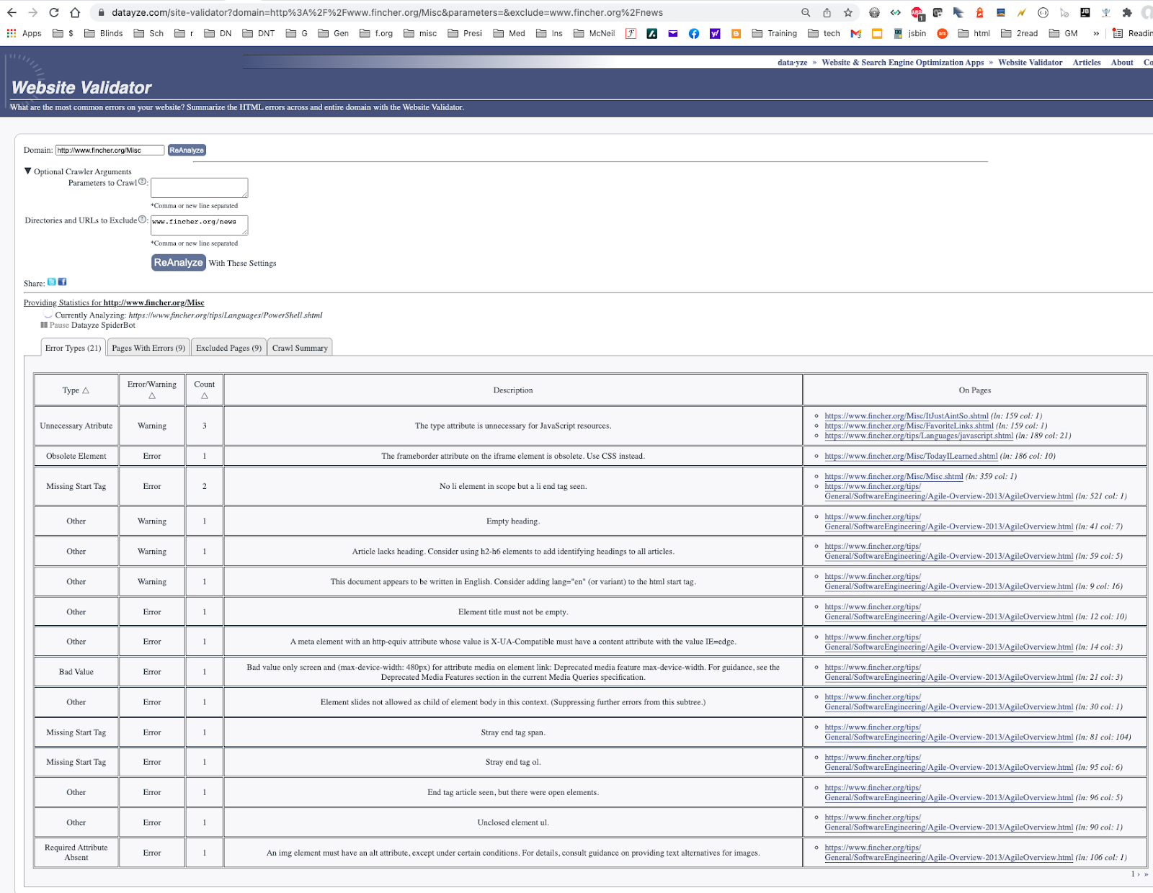Switch to Error Types (21) tab
The image size is (1153, 893).
[73, 348]
